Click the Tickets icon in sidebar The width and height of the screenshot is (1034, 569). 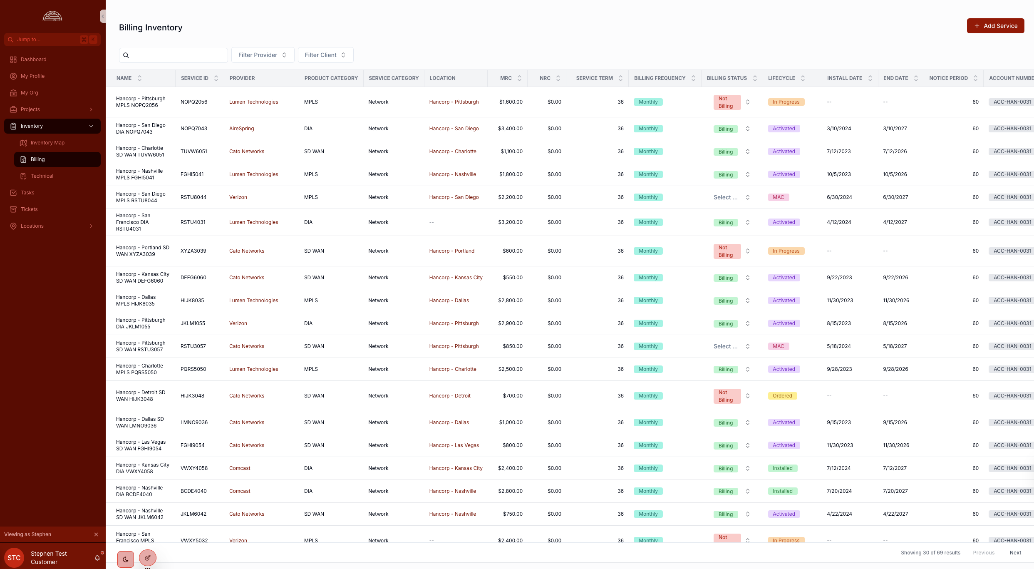(x=13, y=209)
